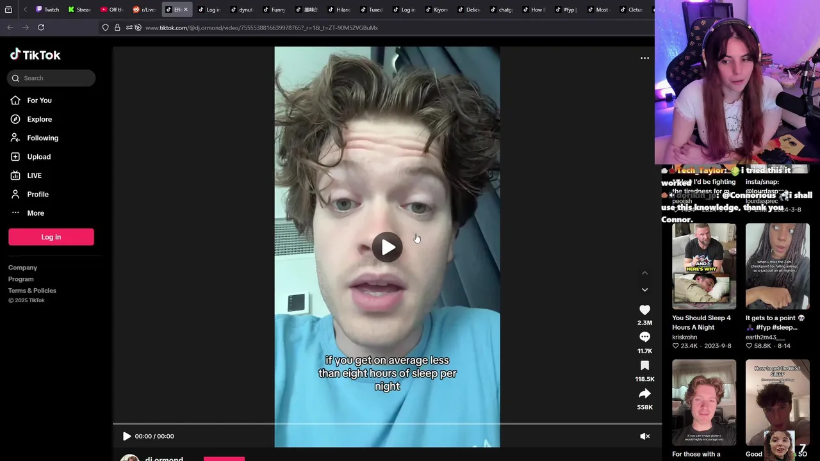The width and height of the screenshot is (820, 461).
Task: Switch to the Cletus tab
Action: pyautogui.click(x=630, y=10)
